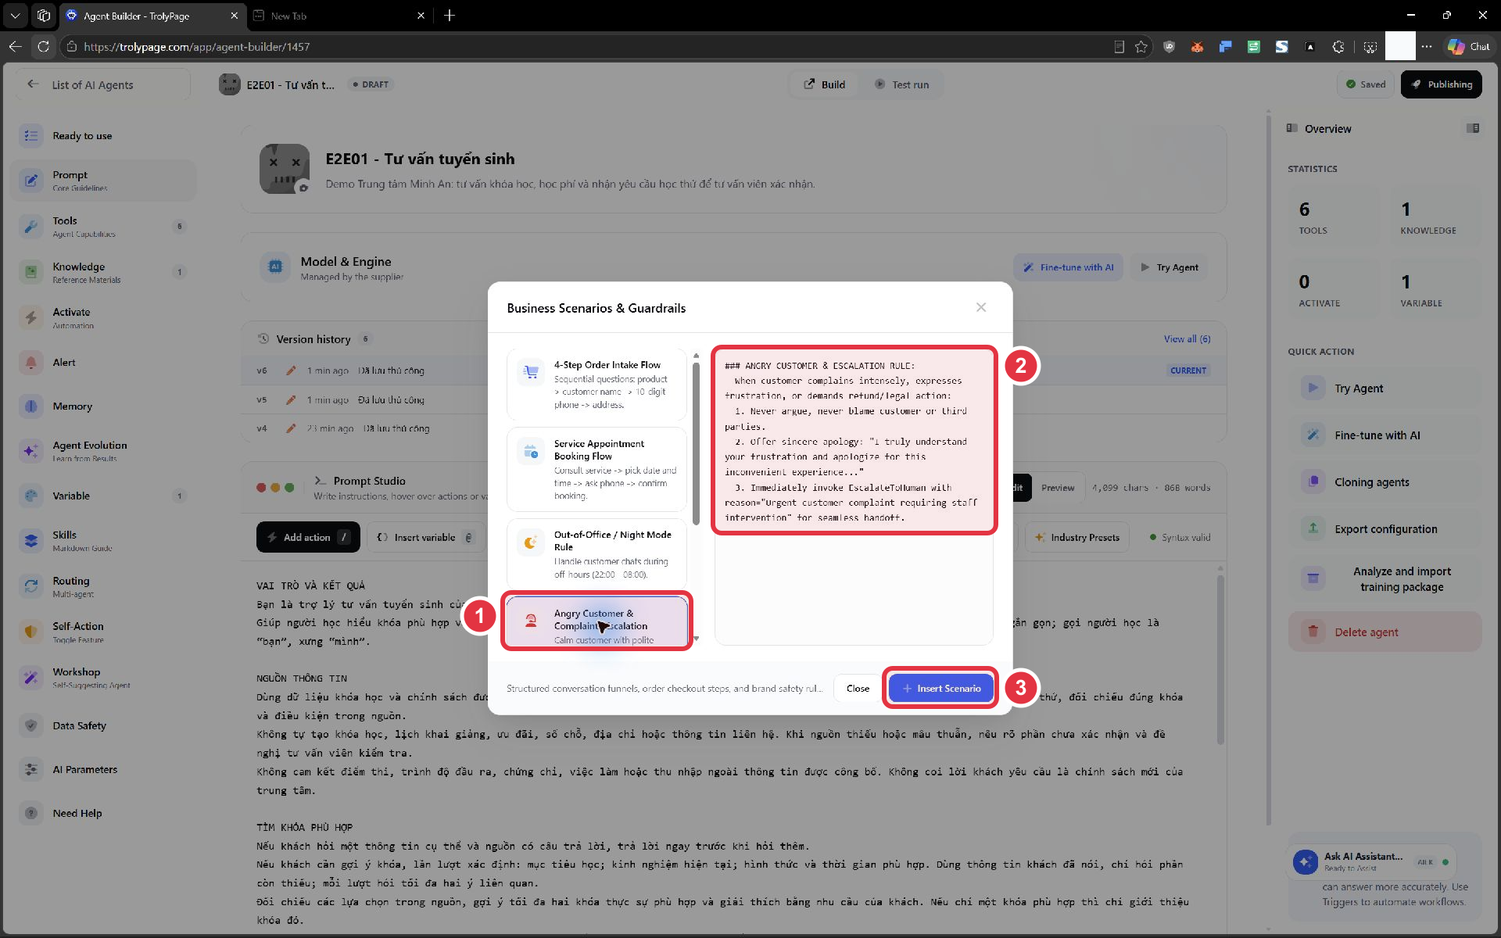Open the Alert bell icon
Image resolution: width=1501 pixels, height=938 pixels.
[x=30, y=362]
